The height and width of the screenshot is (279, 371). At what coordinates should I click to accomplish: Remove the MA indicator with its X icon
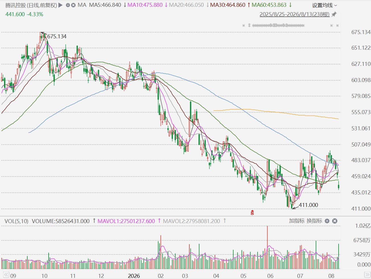pyautogui.click(x=73, y=5)
